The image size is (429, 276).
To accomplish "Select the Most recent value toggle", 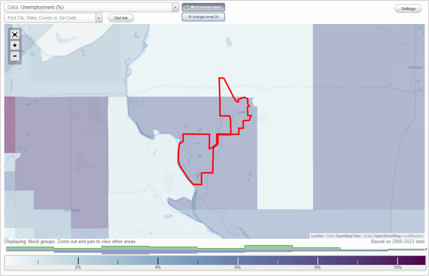I will tap(203, 7).
